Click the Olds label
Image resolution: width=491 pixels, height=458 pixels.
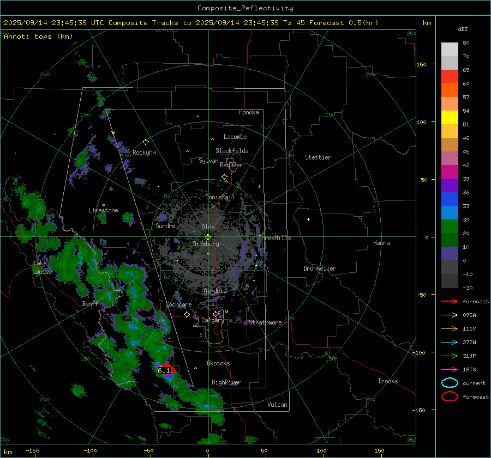(x=208, y=227)
